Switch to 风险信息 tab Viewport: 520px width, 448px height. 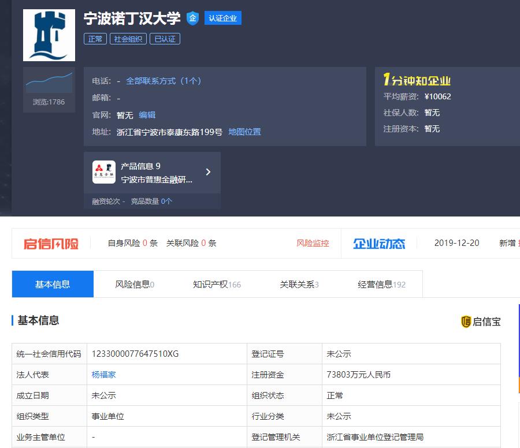(x=135, y=284)
